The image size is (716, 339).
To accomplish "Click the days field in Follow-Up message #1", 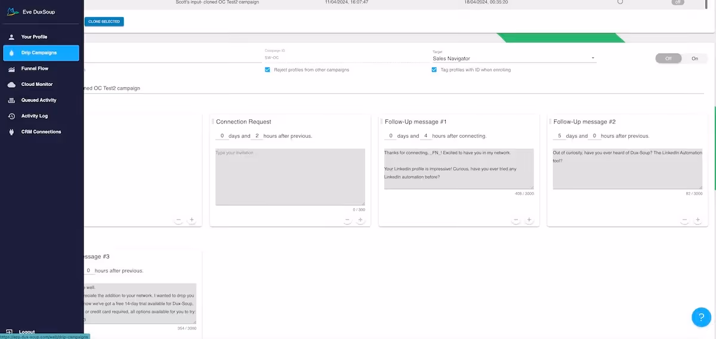I will [391, 136].
